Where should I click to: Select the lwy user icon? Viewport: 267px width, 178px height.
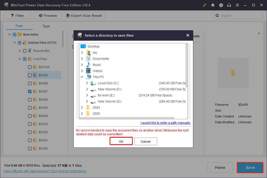click(88, 53)
